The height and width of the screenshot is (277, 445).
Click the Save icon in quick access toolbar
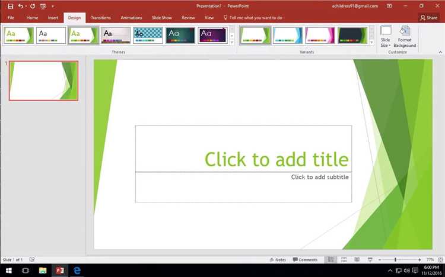coord(11,7)
